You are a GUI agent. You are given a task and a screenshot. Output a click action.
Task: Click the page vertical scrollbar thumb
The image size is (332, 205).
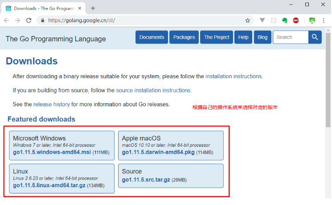pyautogui.click(x=328, y=80)
